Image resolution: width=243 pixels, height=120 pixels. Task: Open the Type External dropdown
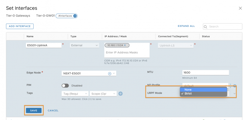(x=85, y=46)
